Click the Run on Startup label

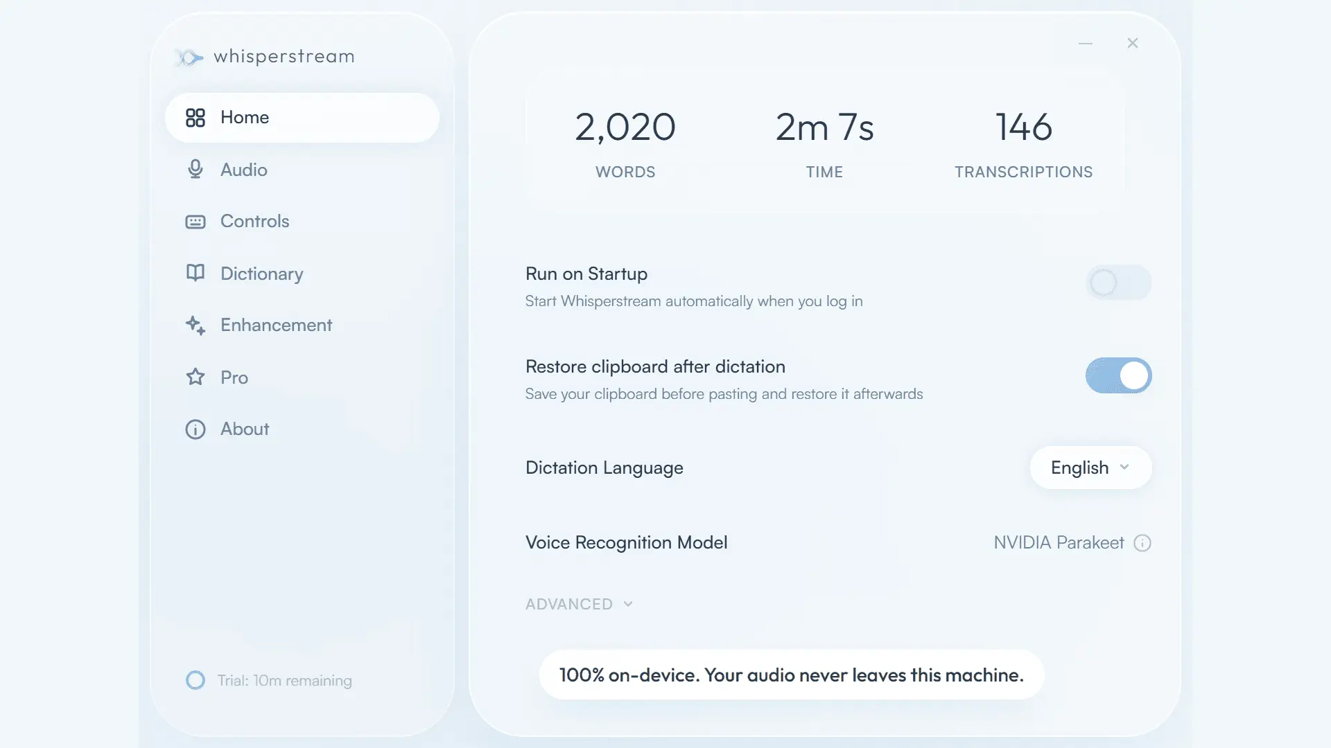(x=586, y=274)
